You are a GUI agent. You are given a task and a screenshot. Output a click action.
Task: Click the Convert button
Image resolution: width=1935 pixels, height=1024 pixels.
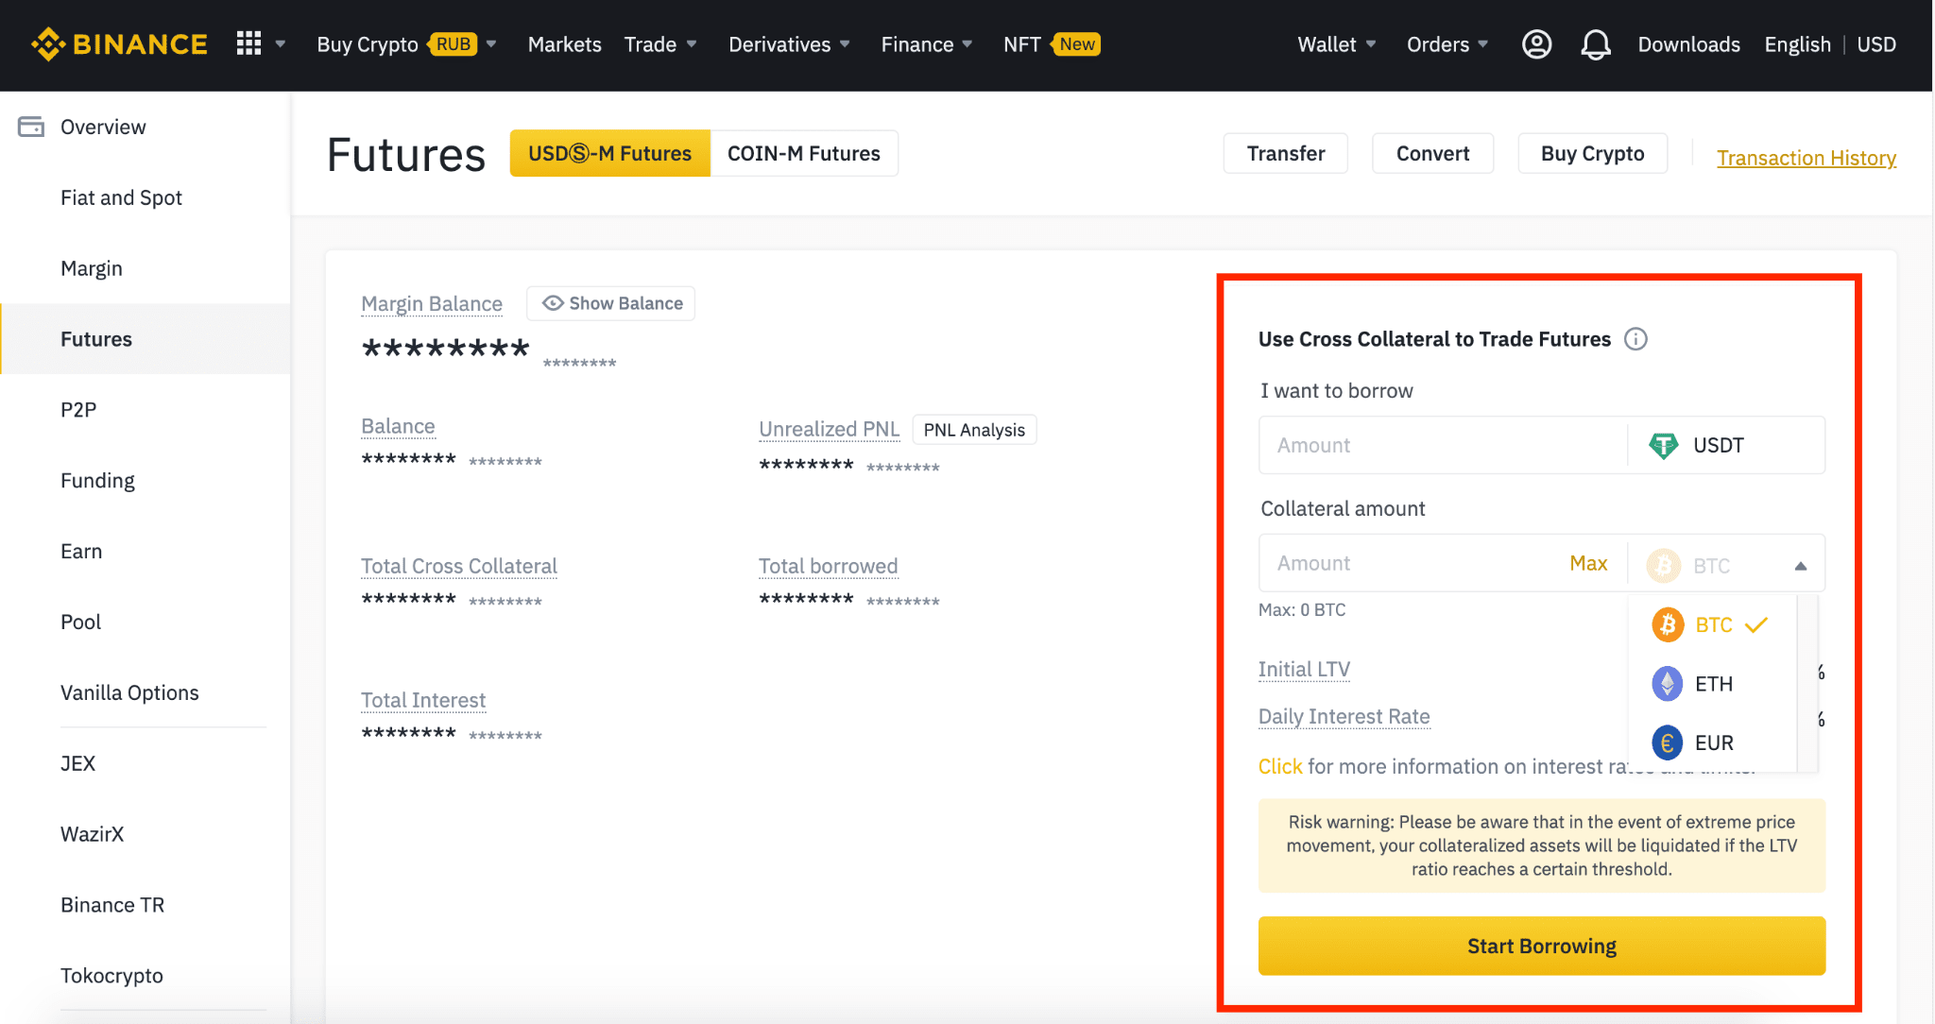click(1432, 153)
